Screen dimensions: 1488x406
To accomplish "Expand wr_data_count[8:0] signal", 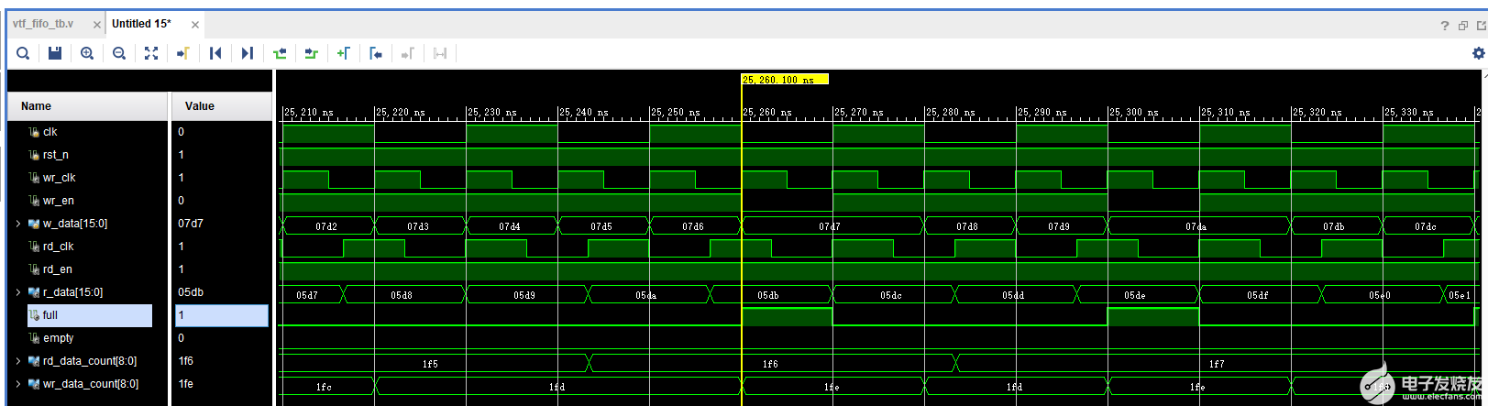I will click(18, 384).
